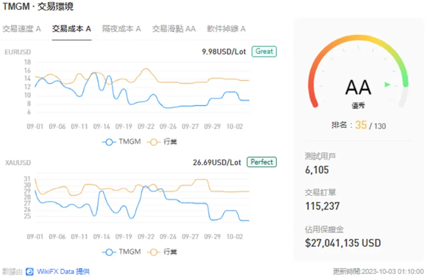This screenshot has width=428, height=278.
Task: Click the 測試用戶 value 6,105
Action: coord(317,170)
